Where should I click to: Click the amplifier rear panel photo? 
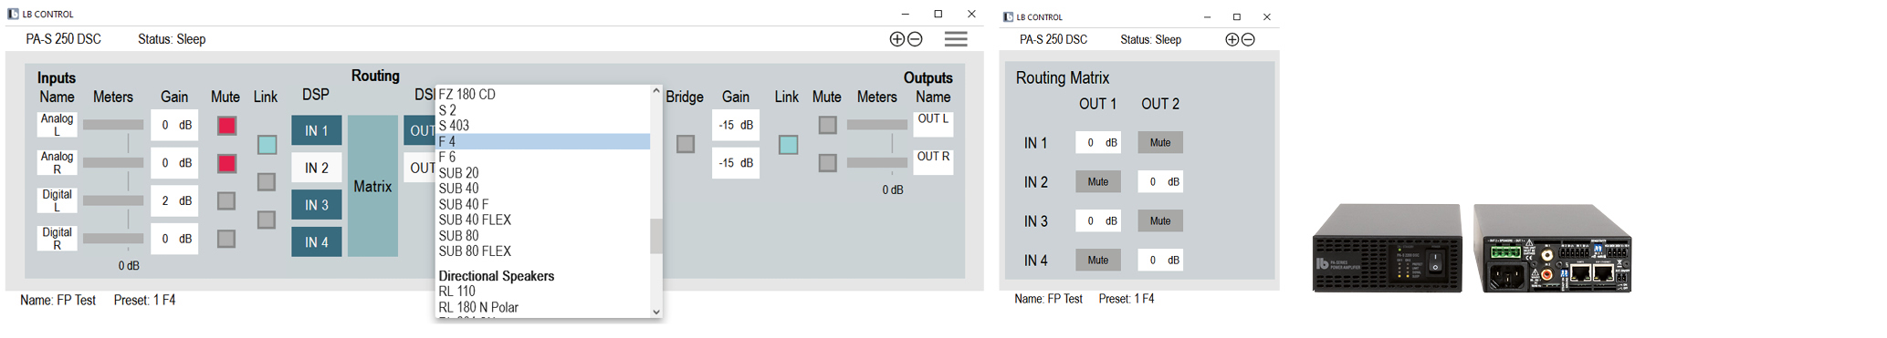coord(1552,248)
